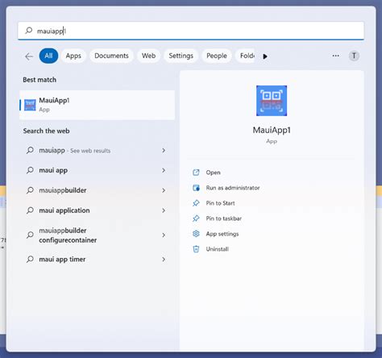Click the large MauiApp1 QR icon preview
Image resolution: width=382 pixels, height=358 pixels.
point(272,101)
